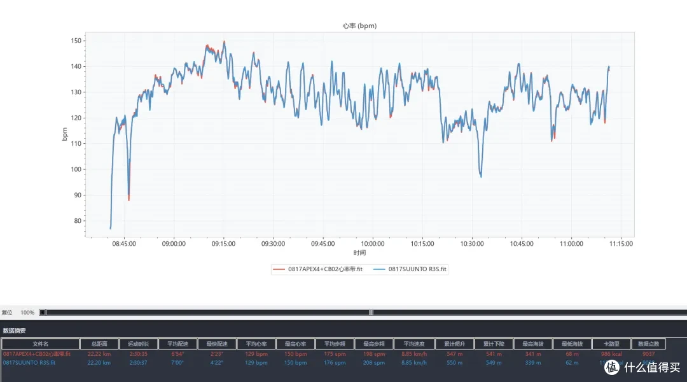Click the 最高心率 column header
The width and height of the screenshot is (687, 382).
pos(295,344)
